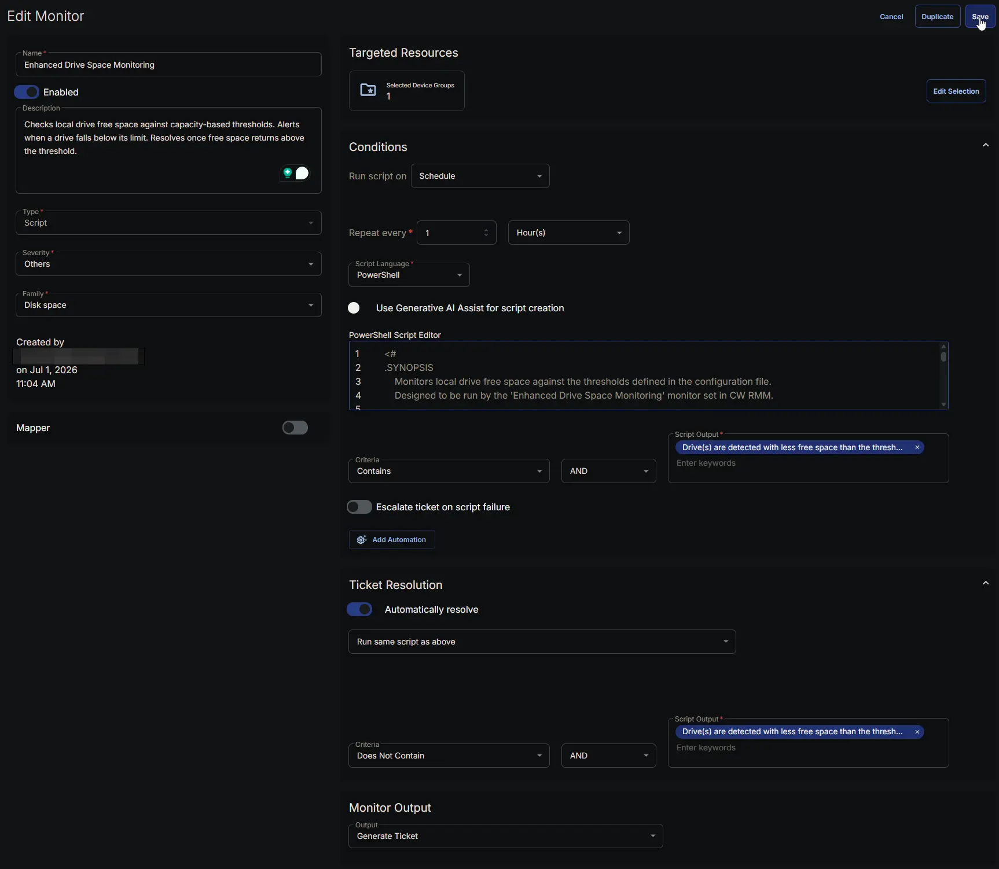Click the script editor scroll-down arrow
999x869 pixels.
[x=944, y=404]
